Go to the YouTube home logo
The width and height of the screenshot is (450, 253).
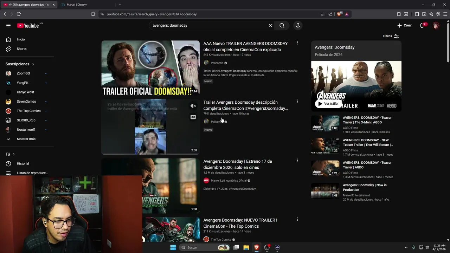28,25
